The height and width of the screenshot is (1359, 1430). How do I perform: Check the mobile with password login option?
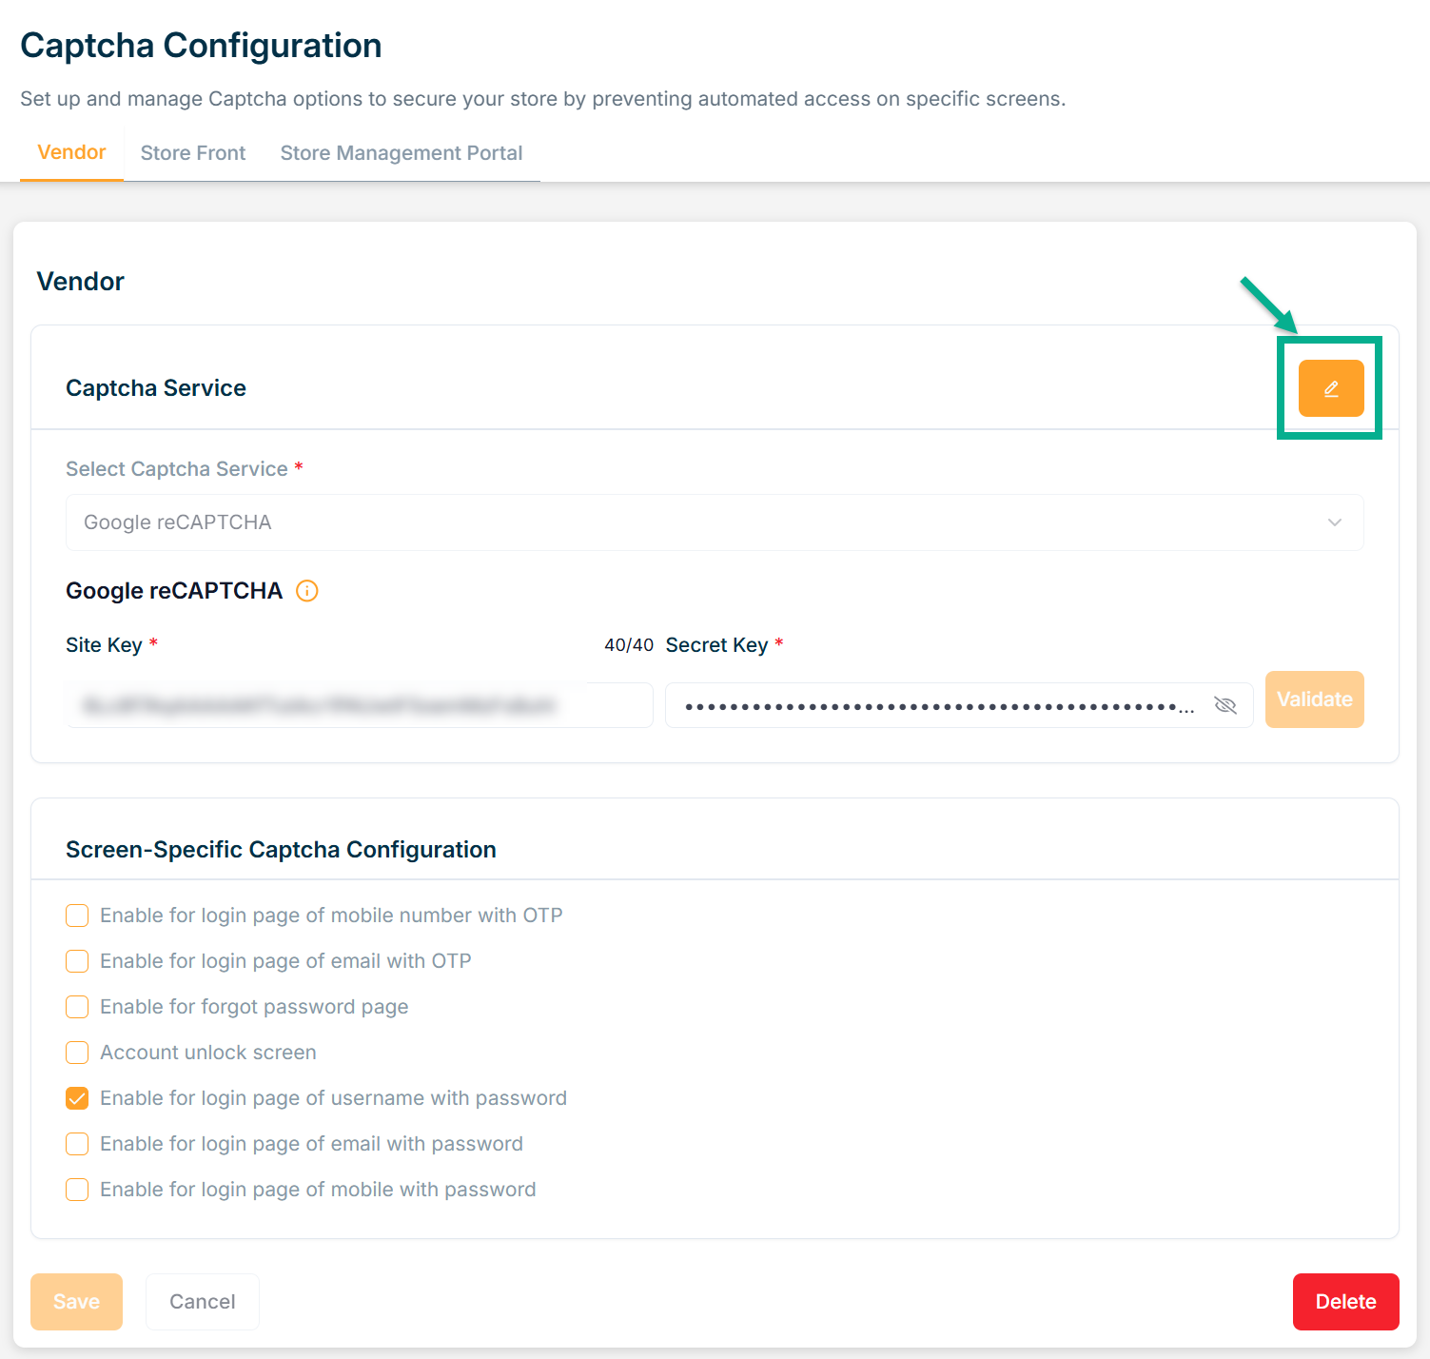(x=77, y=1190)
